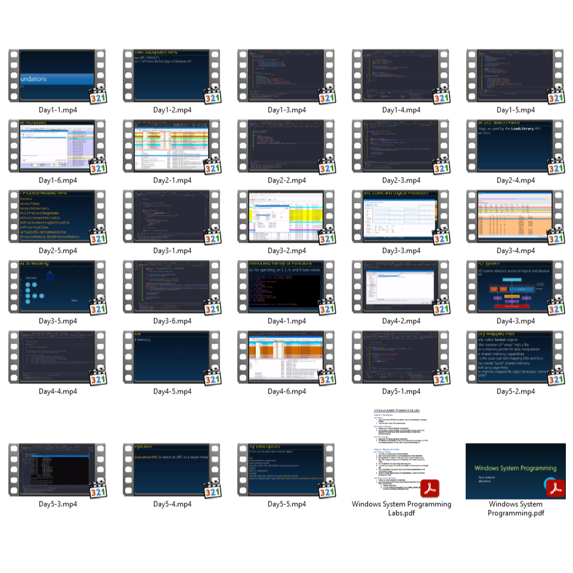Click the Day3-2.mp4 video icon

tap(286, 216)
